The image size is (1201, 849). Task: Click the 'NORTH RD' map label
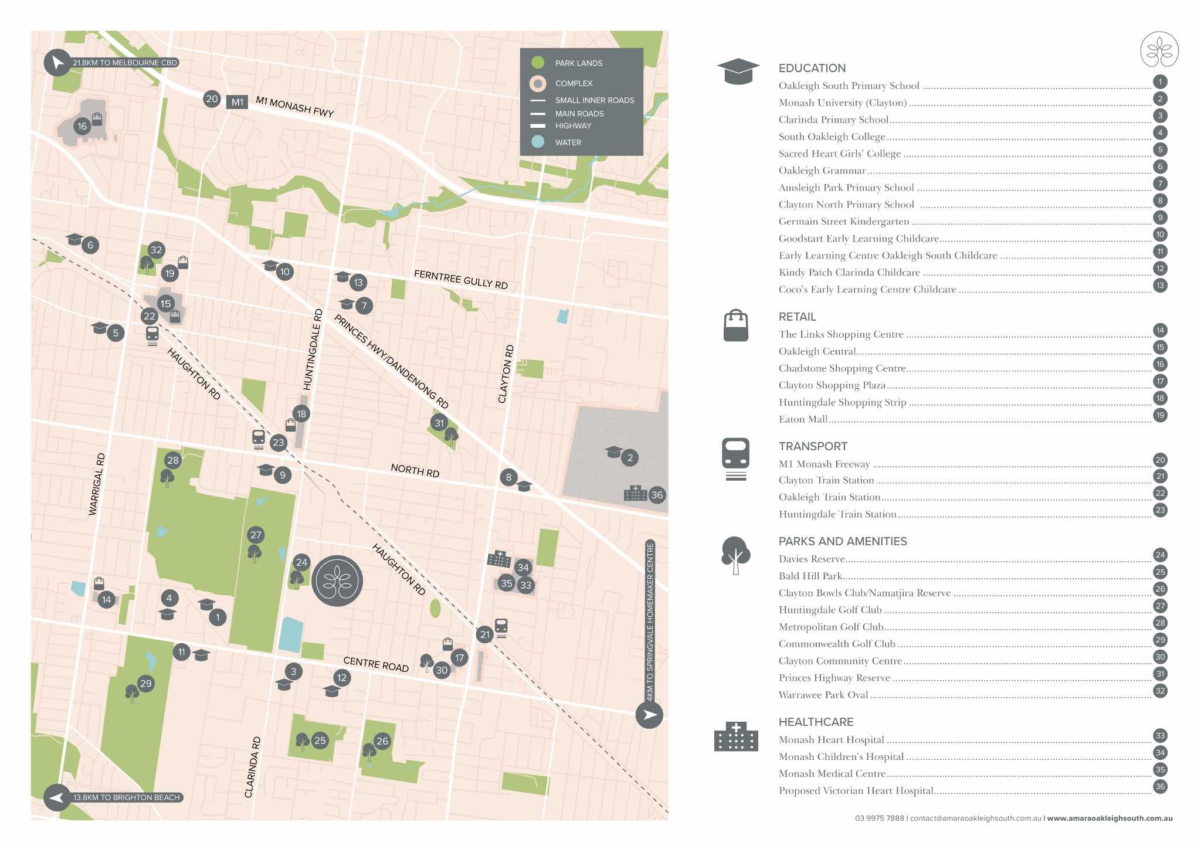415,470
